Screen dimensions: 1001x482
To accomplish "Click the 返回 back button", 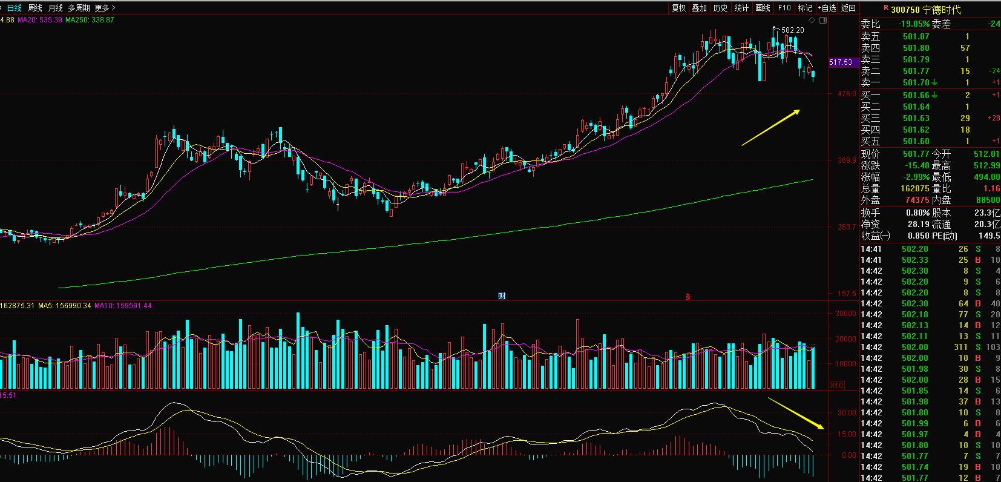I will click(848, 8).
